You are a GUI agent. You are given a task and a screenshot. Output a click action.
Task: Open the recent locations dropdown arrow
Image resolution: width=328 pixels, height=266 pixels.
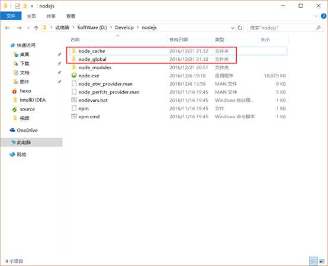[28, 28]
